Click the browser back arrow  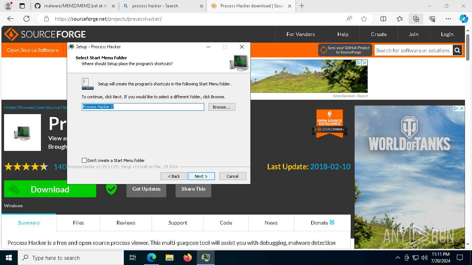tap(10, 19)
